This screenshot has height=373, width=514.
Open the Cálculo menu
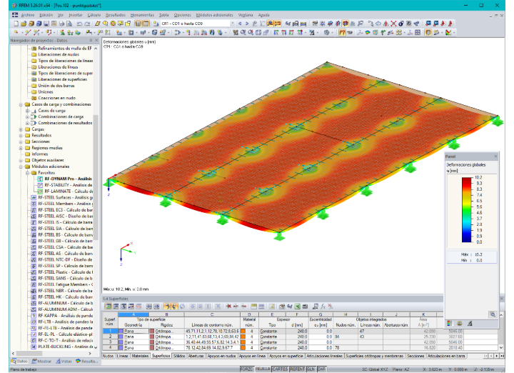coord(94,15)
